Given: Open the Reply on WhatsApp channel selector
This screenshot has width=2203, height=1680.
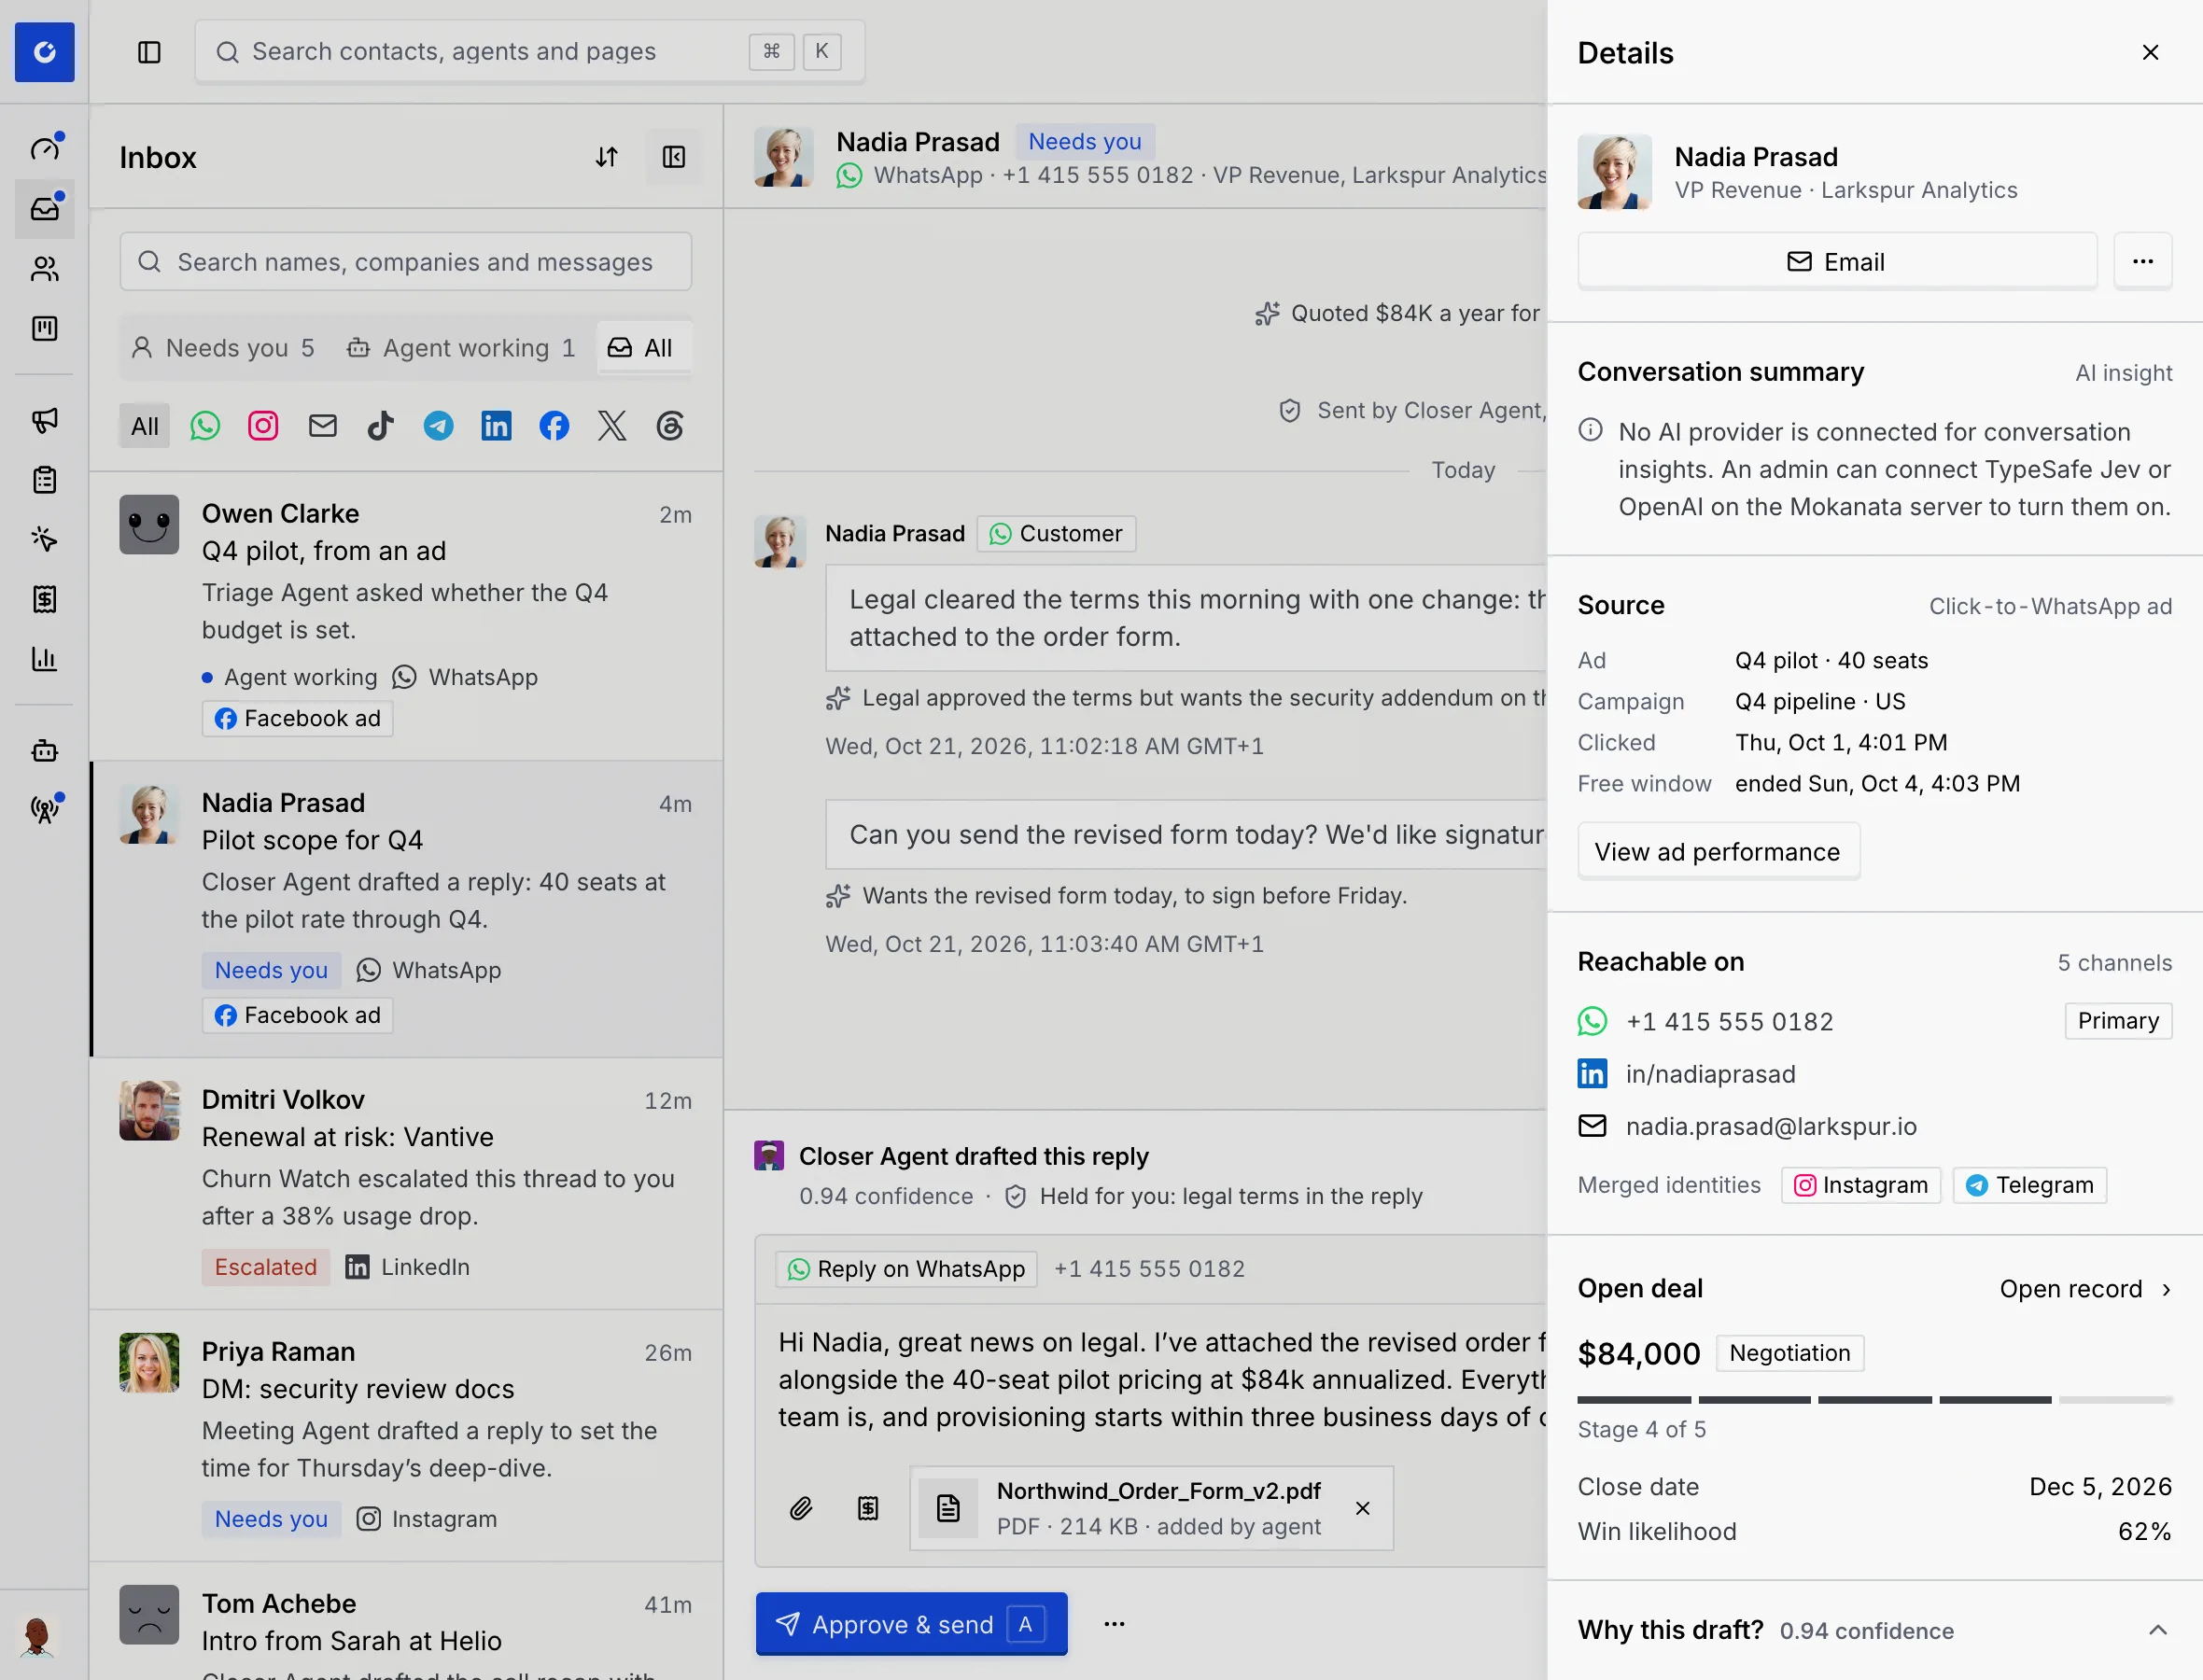Looking at the screenshot, I should [906, 1269].
